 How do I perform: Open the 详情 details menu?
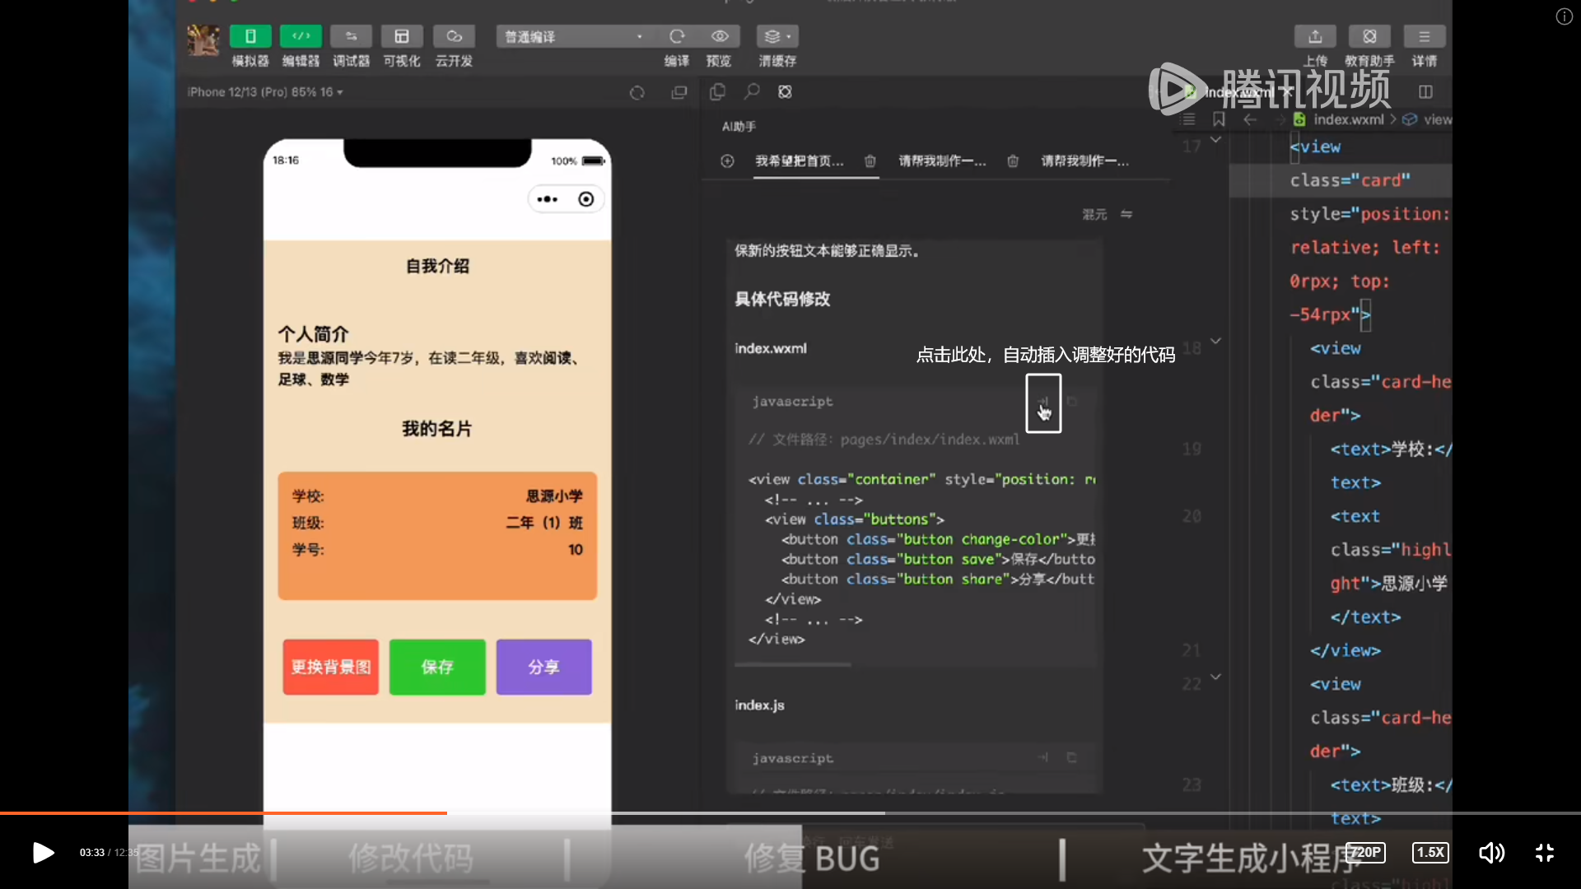tap(1425, 36)
